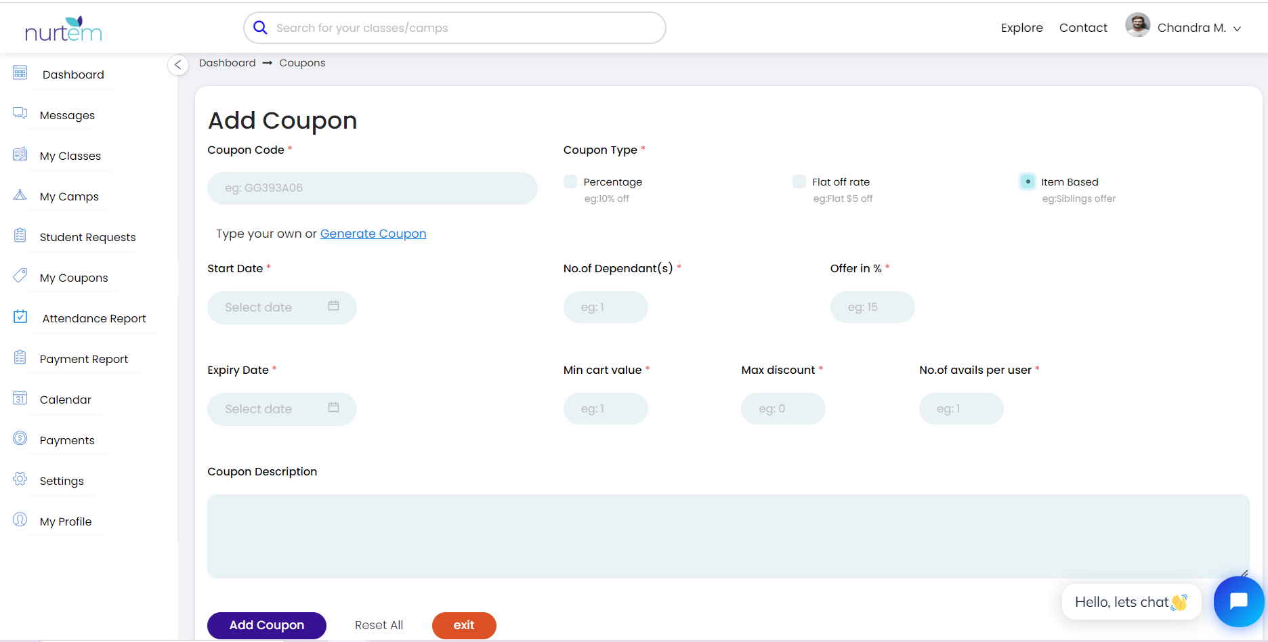Open Explore in the top navigation

[x=1021, y=28]
